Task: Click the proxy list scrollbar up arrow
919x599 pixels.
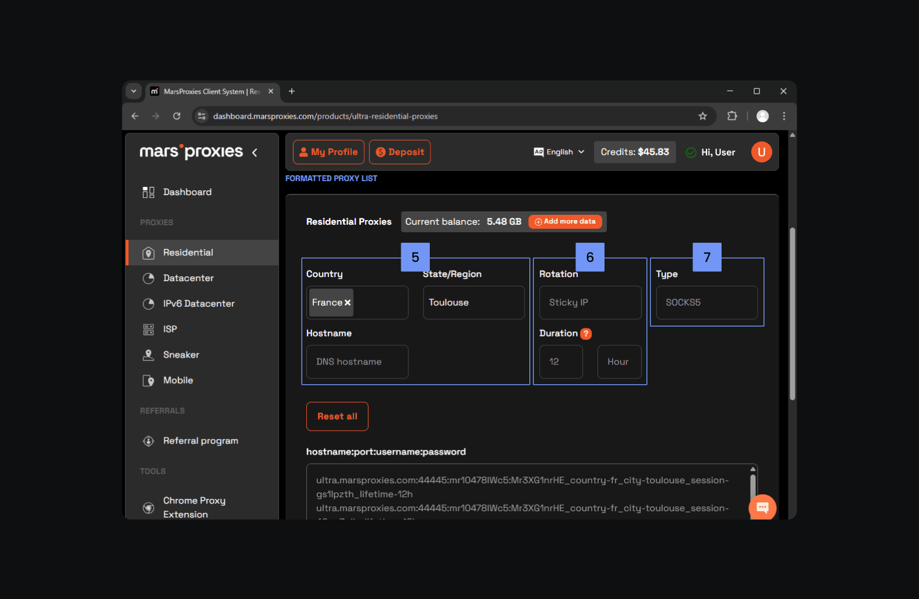Action: coord(753,469)
